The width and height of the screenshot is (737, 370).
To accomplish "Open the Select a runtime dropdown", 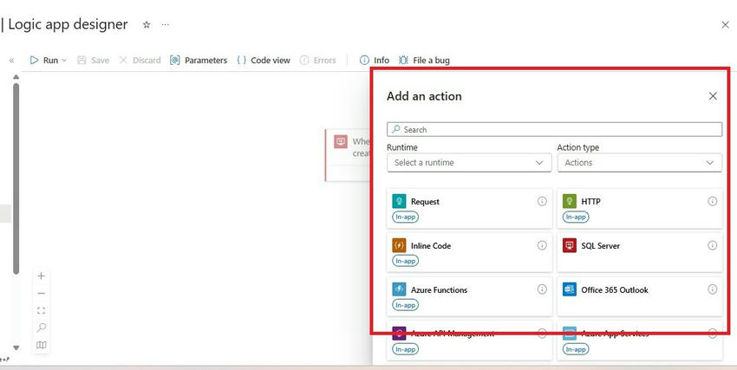I will tap(469, 162).
